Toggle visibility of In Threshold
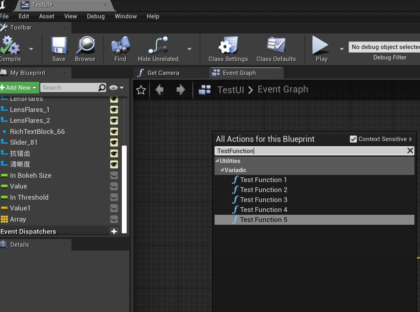 [114, 198]
